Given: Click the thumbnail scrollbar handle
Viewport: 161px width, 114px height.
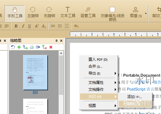Looking at the screenshot, I should [x=61, y=75].
